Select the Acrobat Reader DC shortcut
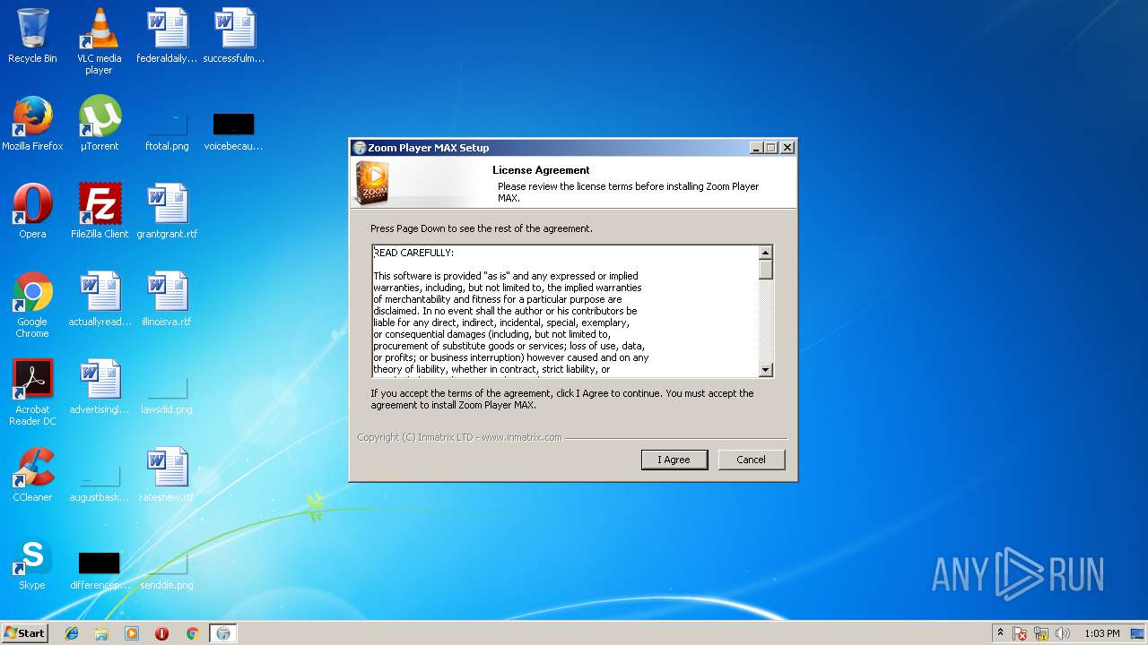Screen dimensions: 1148x645 click(x=32, y=392)
